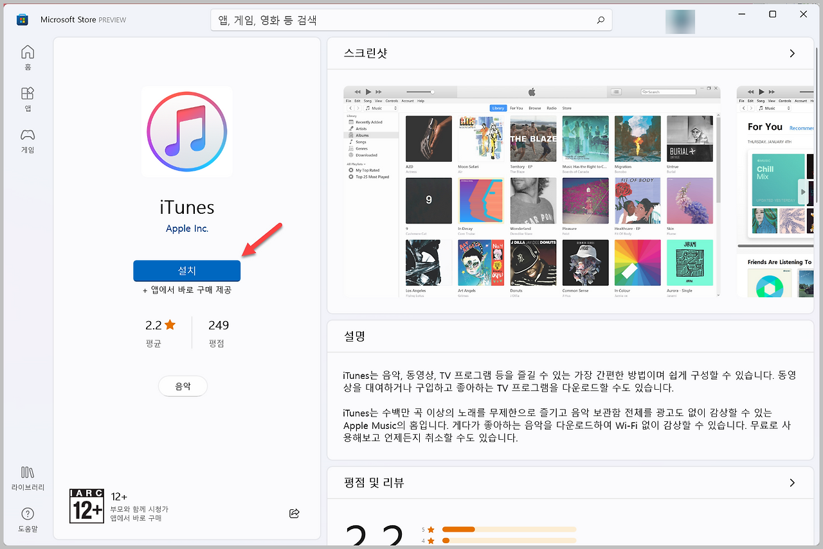Click the Microsoft Store PREVIEW title

click(83, 20)
